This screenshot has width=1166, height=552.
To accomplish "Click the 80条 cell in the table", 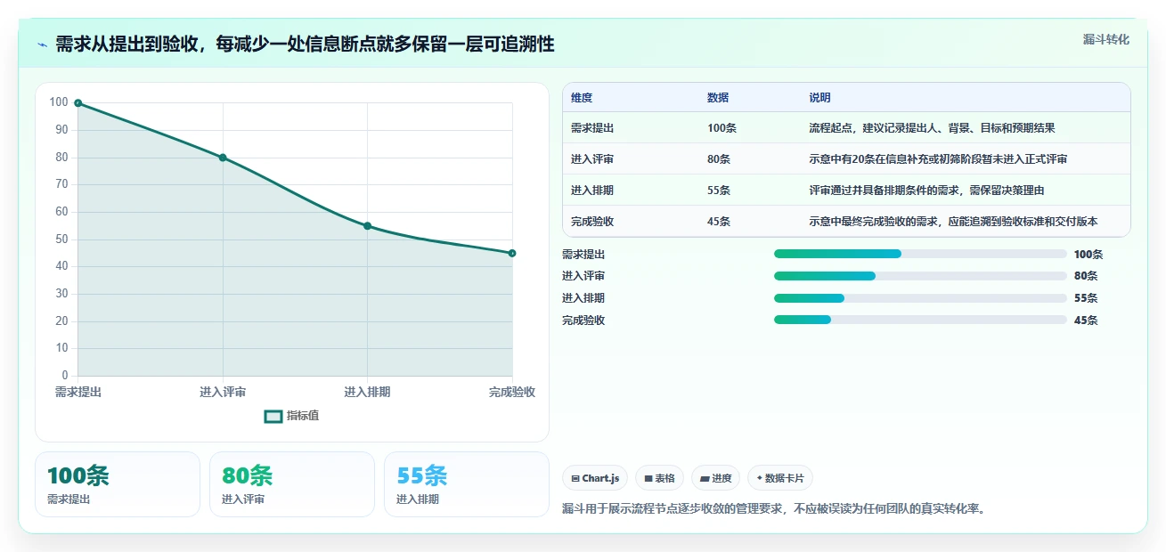I will click(x=719, y=159).
